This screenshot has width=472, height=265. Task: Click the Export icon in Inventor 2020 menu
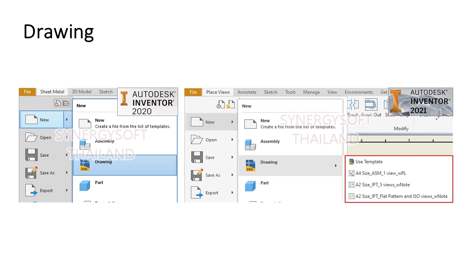point(31,190)
